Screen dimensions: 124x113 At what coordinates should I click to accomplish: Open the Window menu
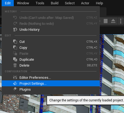23,3
